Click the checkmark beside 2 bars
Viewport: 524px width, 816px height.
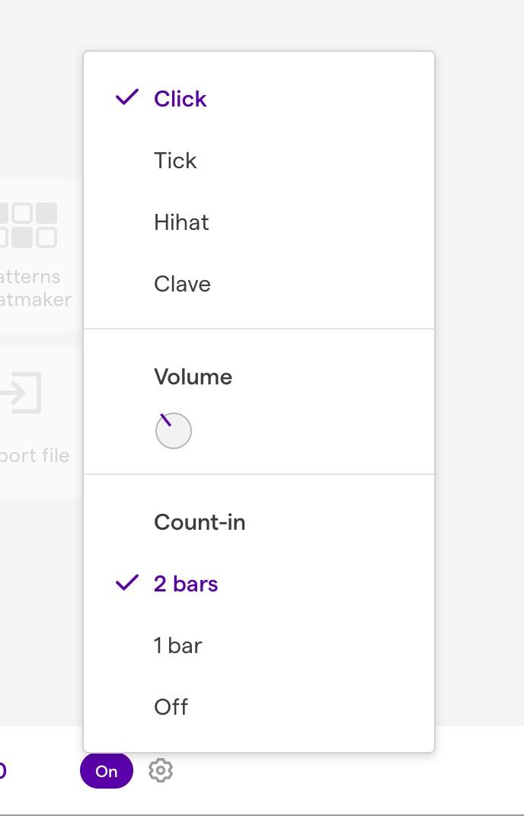127,583
